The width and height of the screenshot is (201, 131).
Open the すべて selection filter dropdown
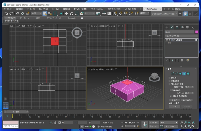tap(36, 13)
